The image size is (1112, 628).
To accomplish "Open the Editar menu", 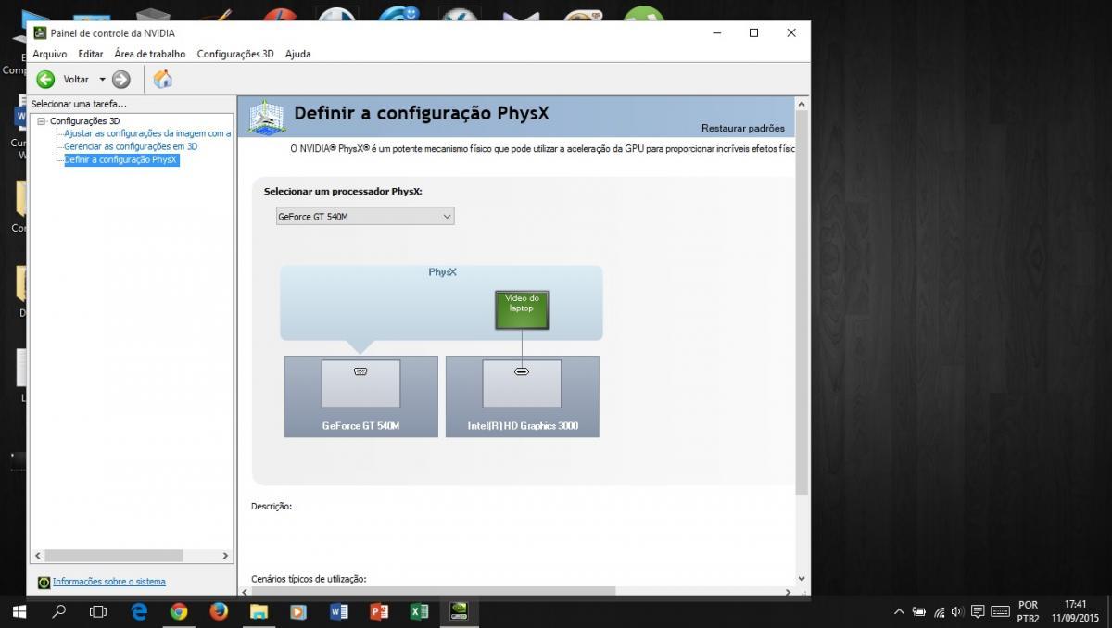I will click(x=91, y=54).
